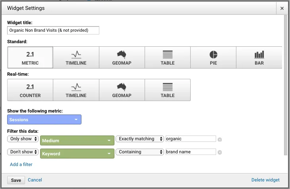The image size is (290, 189).
Task: Select the Standard METRIC widget type
Action: [x=30, y=57]
